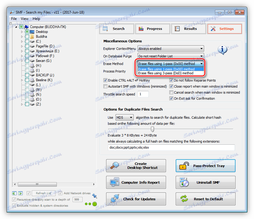Click the Beeline (K:) drive icon
The height and width of the screenshot is (219, 254).
tap(32, 80)
